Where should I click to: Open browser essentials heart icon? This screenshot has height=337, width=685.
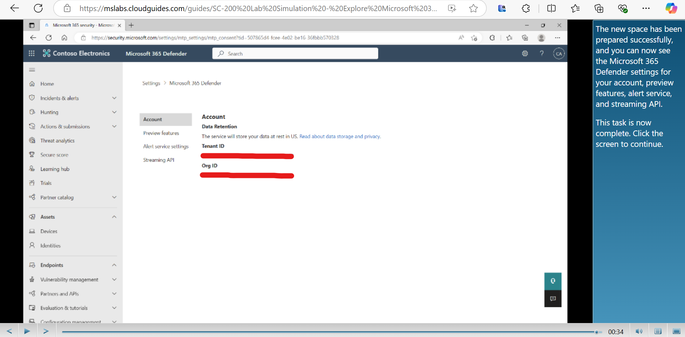click(623, 8)
